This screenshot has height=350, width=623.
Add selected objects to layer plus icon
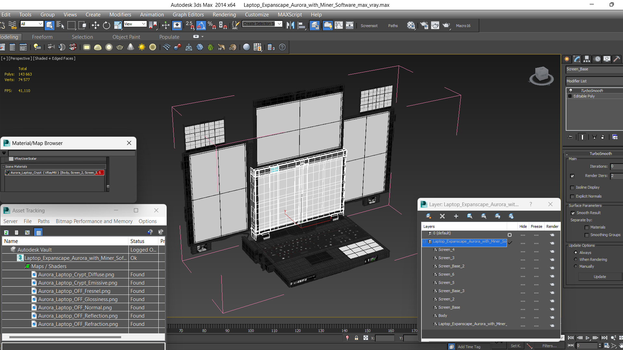point(456,216)
